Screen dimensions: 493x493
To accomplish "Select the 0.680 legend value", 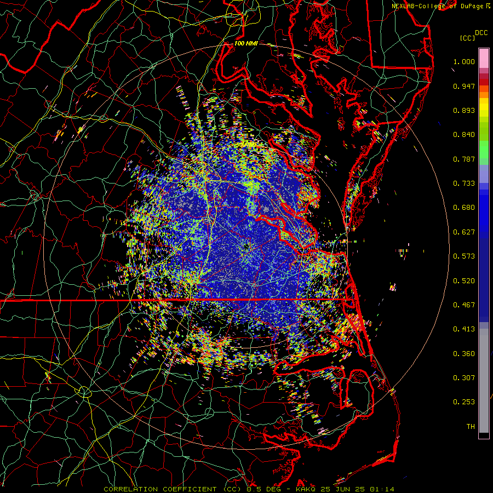I will click(464, 208).
